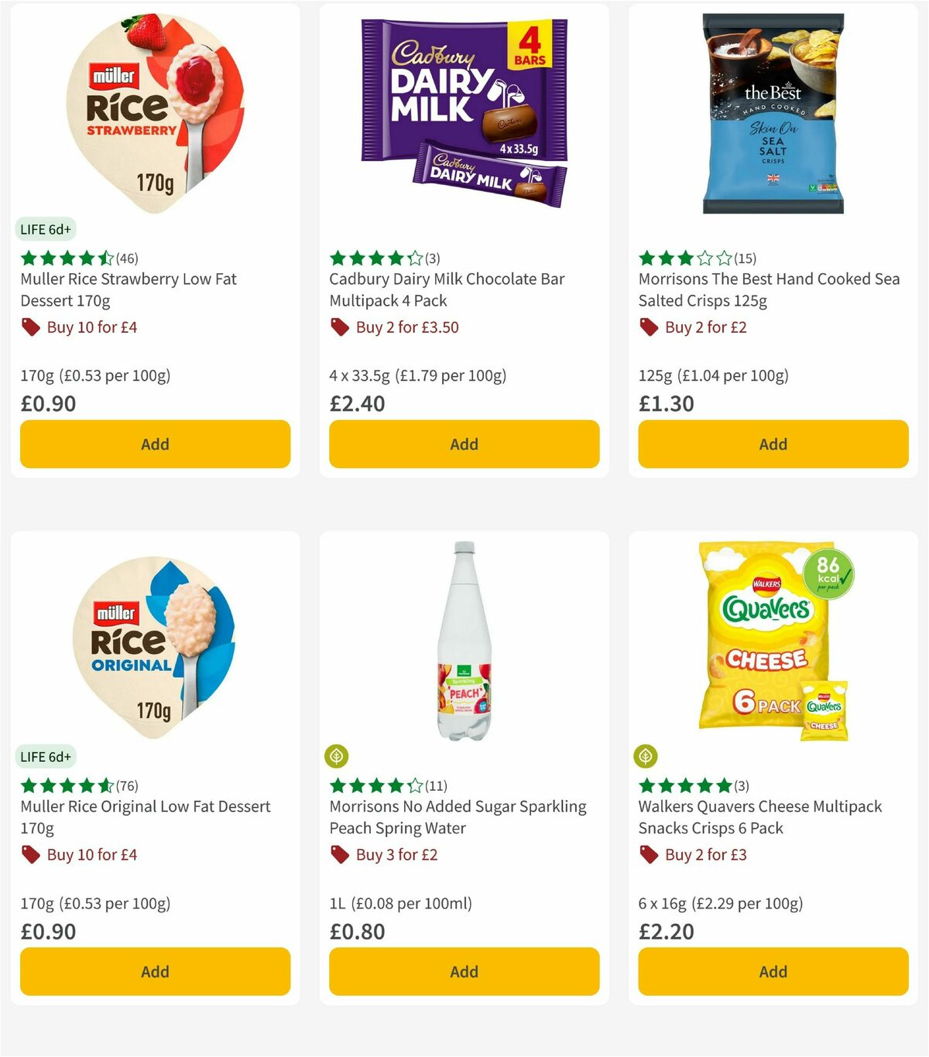This screenshot has width=929, height=1057.
Task: Select the Buy 3 for £2 offer on Peach Water
Action: (x=396, y=855)
